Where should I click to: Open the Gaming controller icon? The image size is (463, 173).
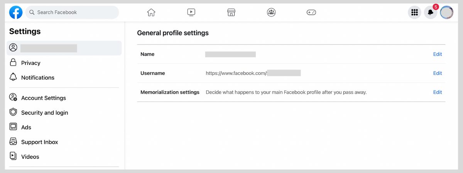coord(311,12)
